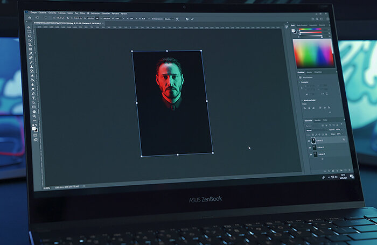The width and height of the screenshot is (377, 245).
Task: Switch to the Renk Örnekleri tab
Action: (x=302, y=25)
